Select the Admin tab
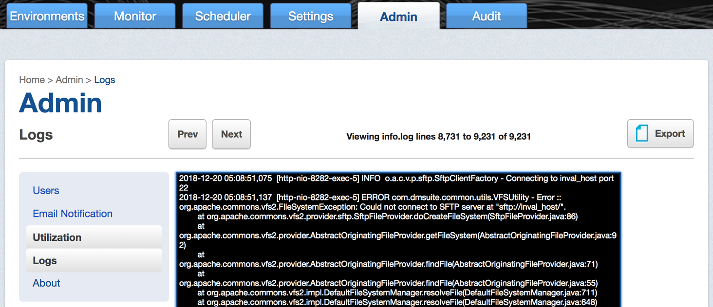This screenshot has height=307, width=713. [x=398, y=17]
